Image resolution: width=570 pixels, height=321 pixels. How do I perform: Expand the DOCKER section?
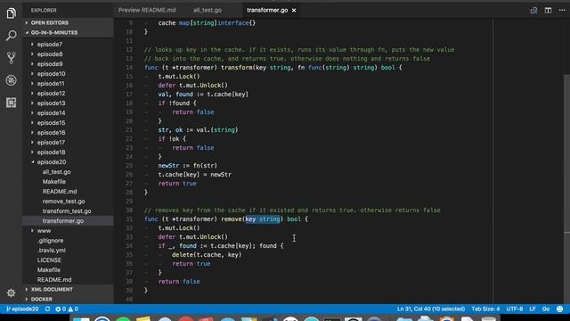(x=68, y=300)
